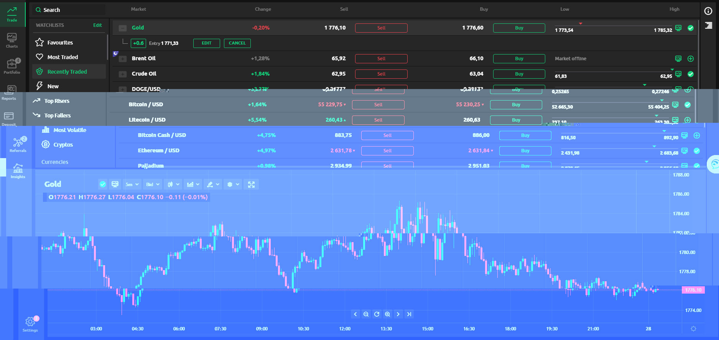Reset the chart view with refresh icon
Screen dimensions: 719x340
(377, 314)
